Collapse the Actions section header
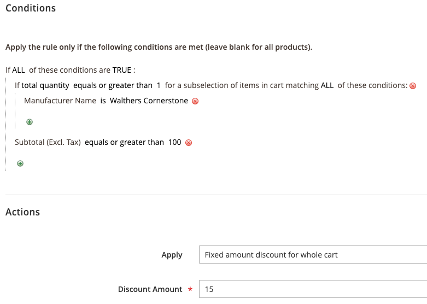The image size is (427, 304). (23, 212)
